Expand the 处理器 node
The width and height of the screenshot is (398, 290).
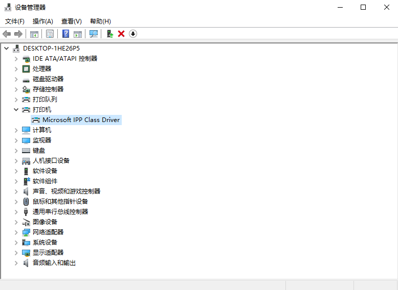16,68
